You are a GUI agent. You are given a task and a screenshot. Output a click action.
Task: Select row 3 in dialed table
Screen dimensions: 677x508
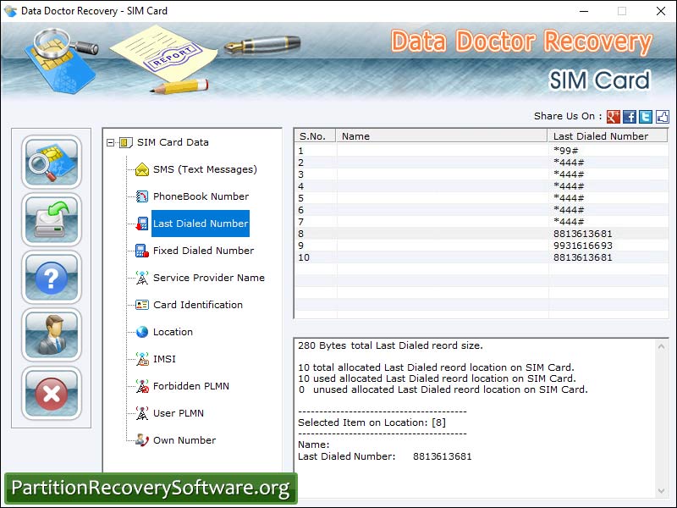(x=482, y=174)
